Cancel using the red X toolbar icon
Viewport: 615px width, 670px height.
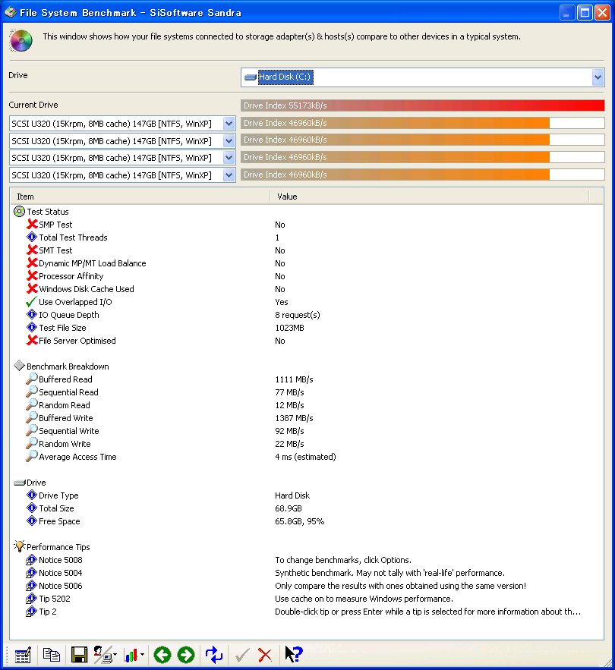[x=265, y=655]
